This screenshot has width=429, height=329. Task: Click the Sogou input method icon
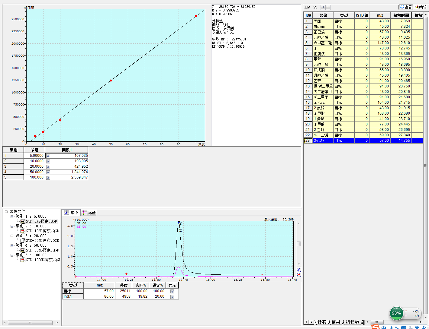(x=375, y=327)
